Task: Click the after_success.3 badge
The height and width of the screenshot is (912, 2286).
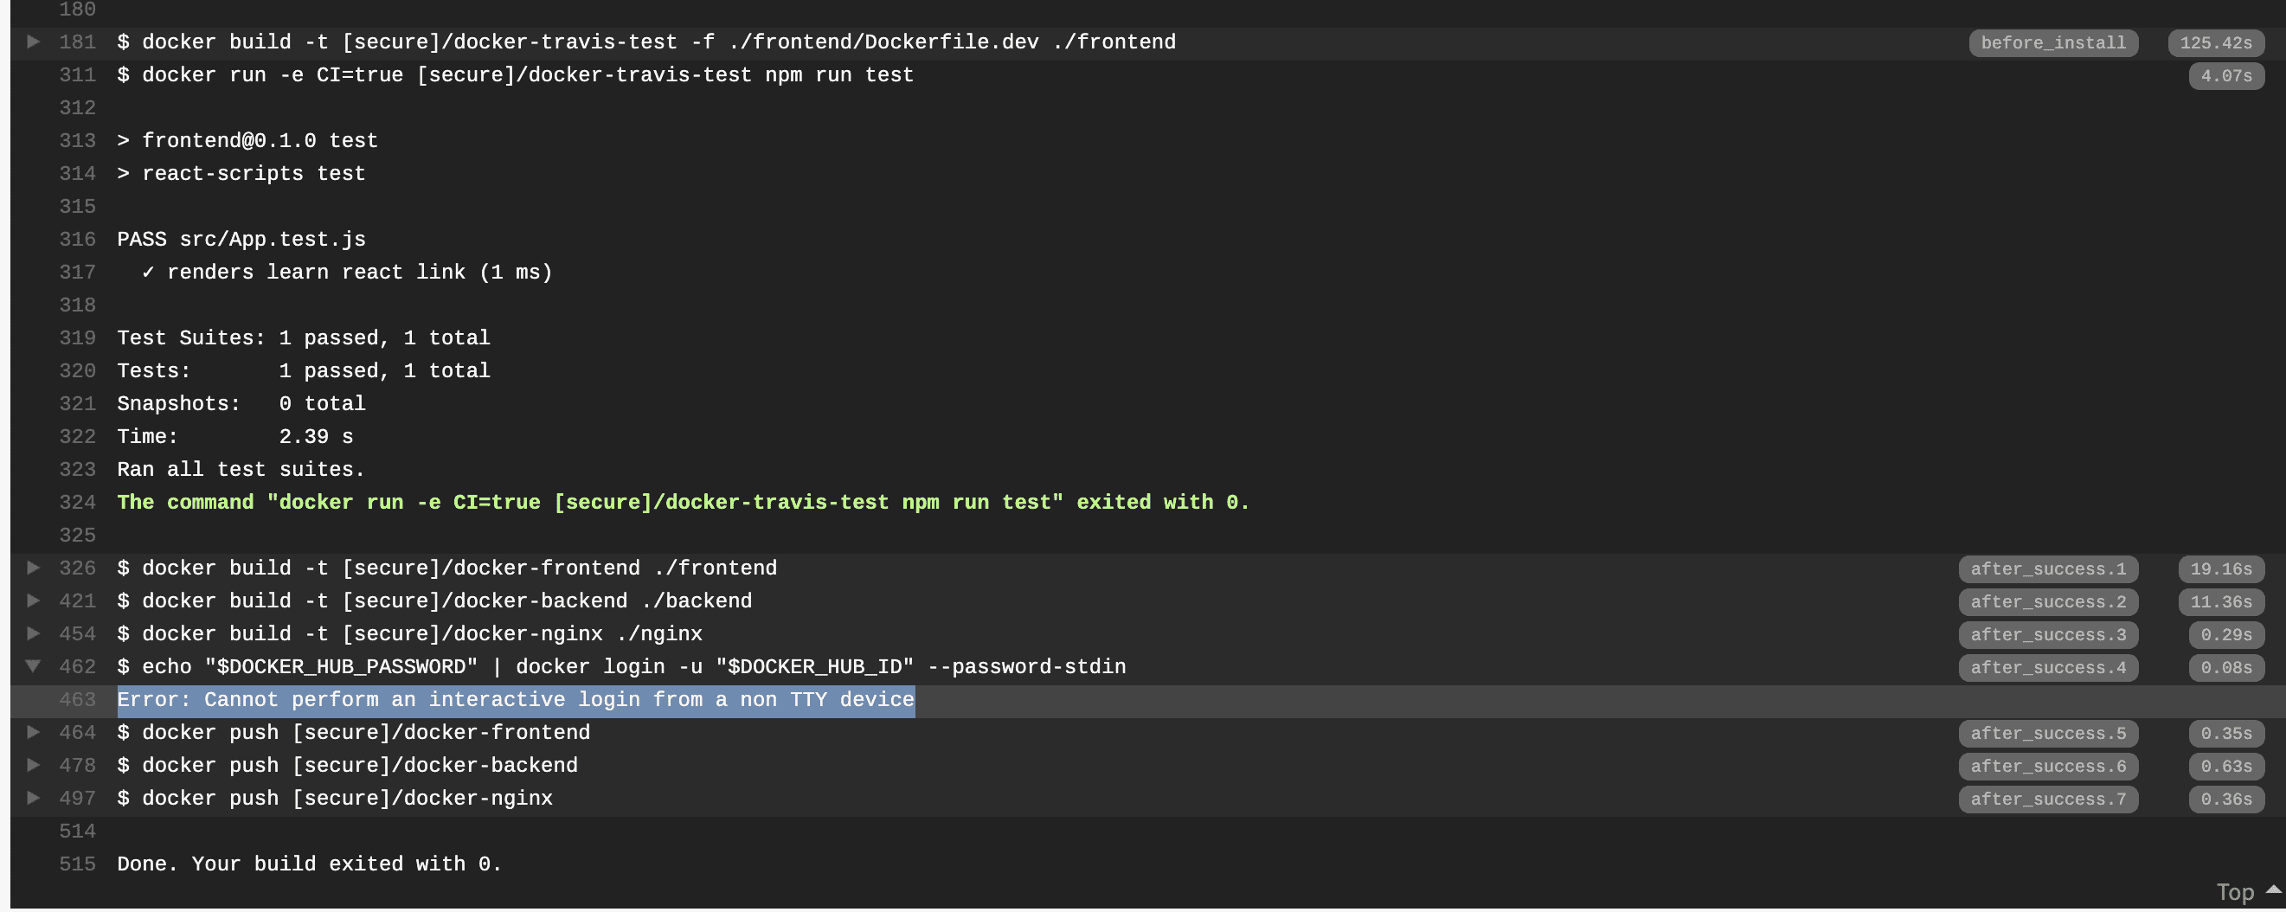Action: coord(2047,634)
